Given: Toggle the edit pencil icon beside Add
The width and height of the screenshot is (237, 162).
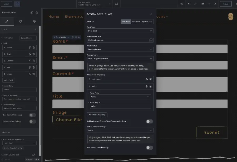Looking at the screenshot, I should click(17, 4).
